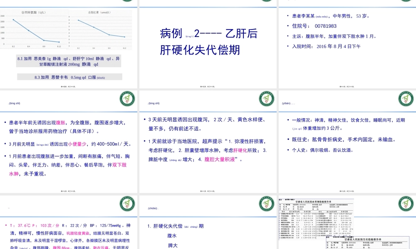This screenshot has height=249, width=416.
Task: Click the green logo on the 一般情况 slide
Action: click(x=406, y=99)
